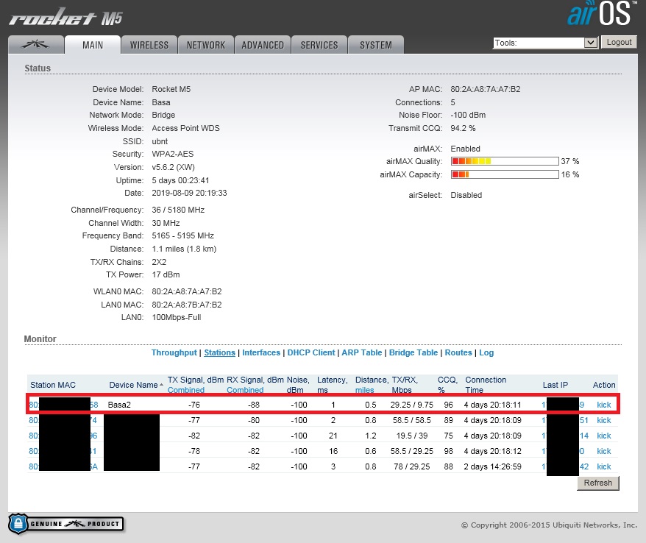Click the airOS logo

click(x=602, y=13)
